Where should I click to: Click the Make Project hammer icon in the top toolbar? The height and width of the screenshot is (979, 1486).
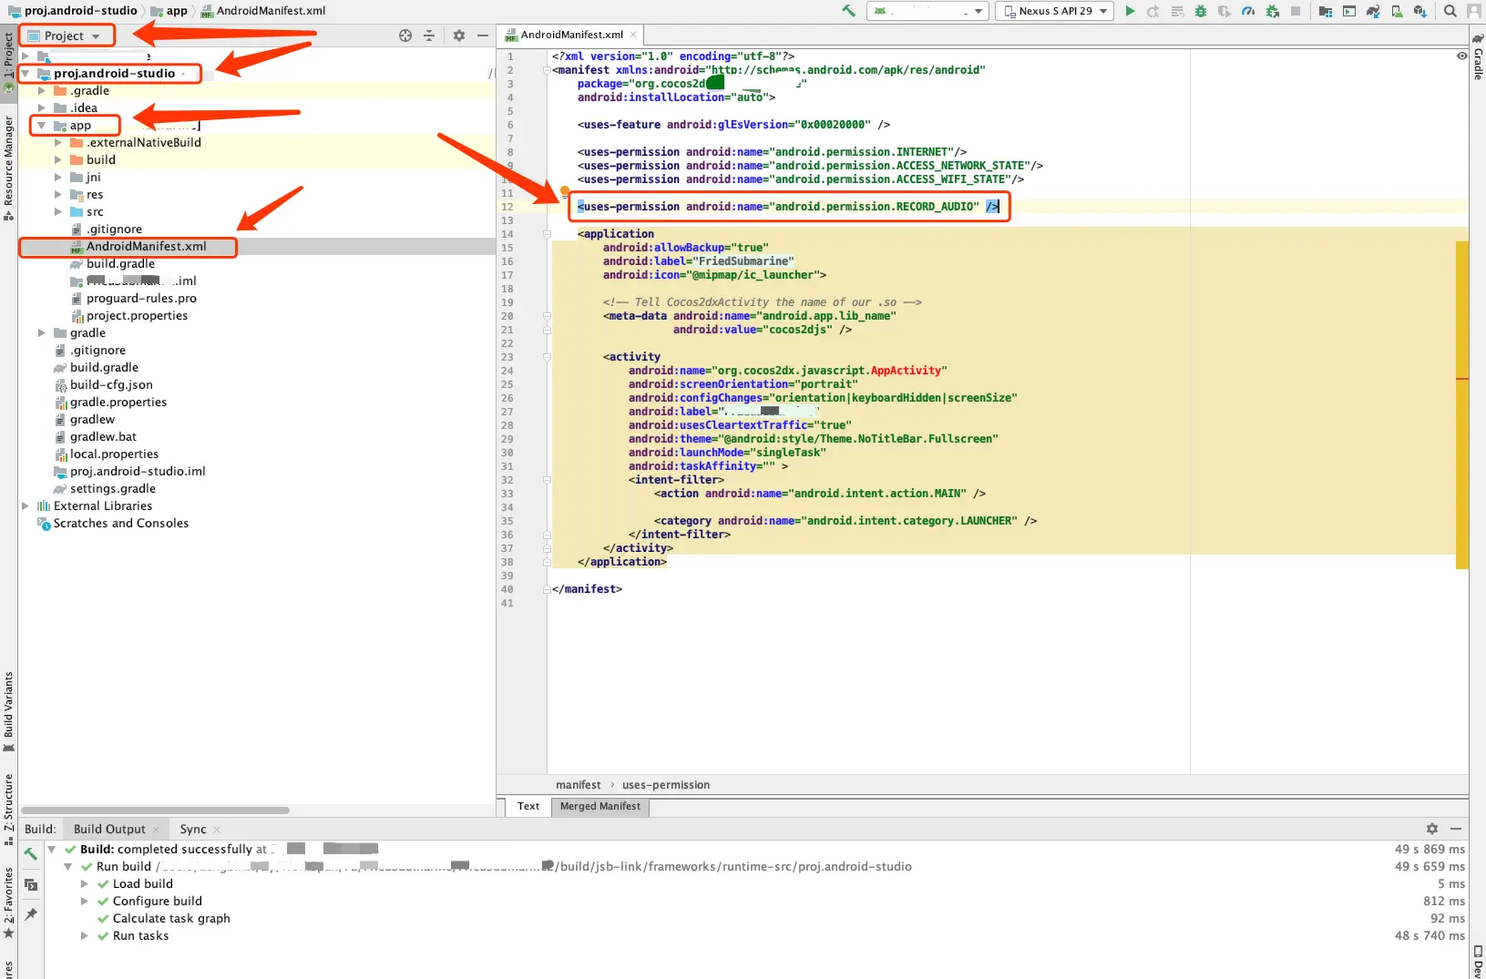tap(848, 11)
